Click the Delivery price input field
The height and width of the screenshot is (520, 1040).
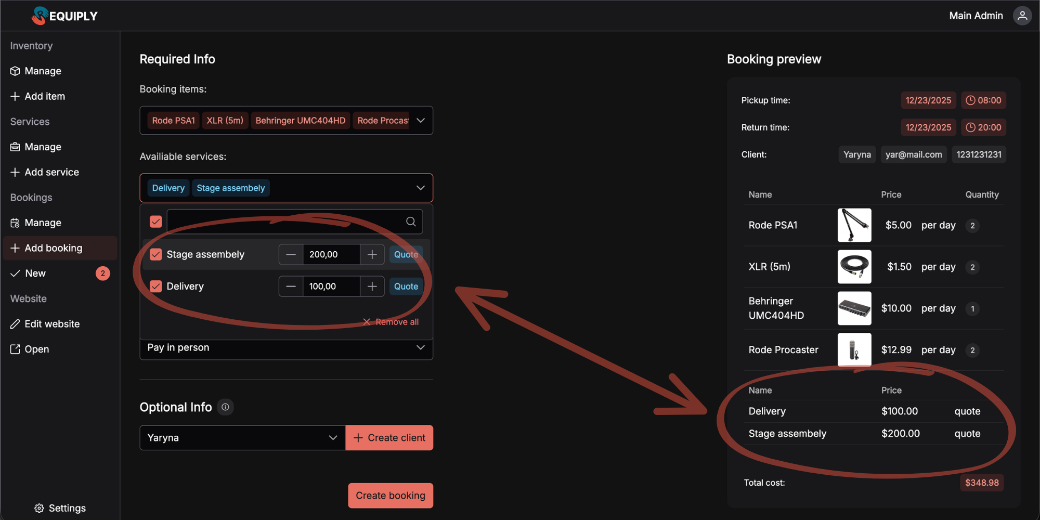tap(331, 287)
